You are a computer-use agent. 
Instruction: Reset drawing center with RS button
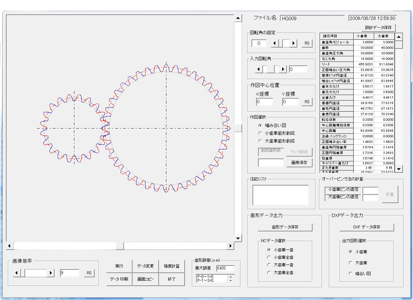click(x=307, y=102)
